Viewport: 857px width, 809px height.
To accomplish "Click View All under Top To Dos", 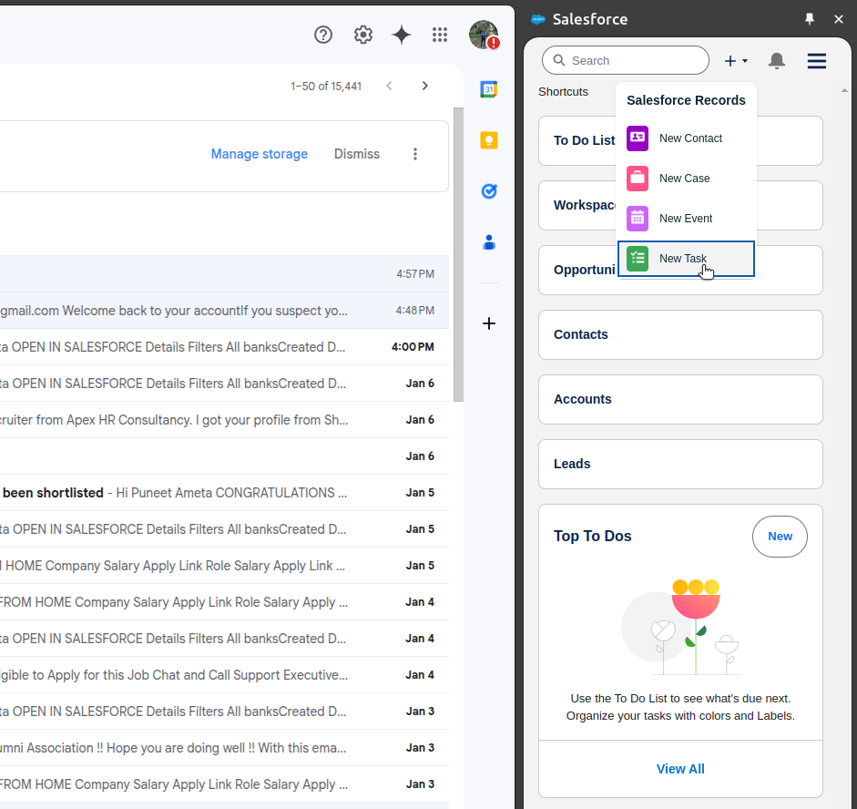I will pos(680,768).
